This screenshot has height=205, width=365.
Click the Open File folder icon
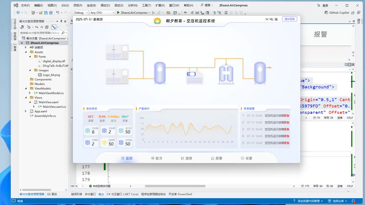[41, 13]
